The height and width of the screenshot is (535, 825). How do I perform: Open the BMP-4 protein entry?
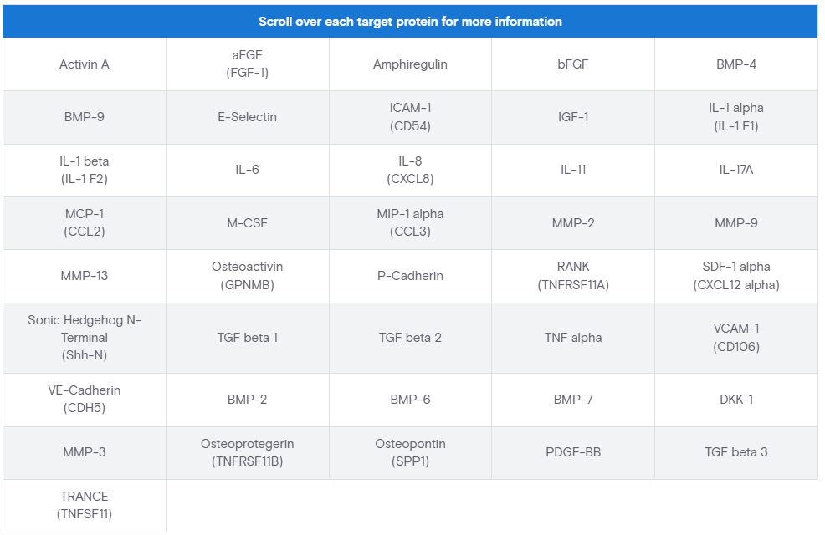coord(736,64)
